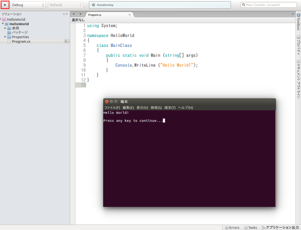This screenshot has height=230, width=301.
Task: Select Program.cs in the solution tree
Action: pos(21,41)
